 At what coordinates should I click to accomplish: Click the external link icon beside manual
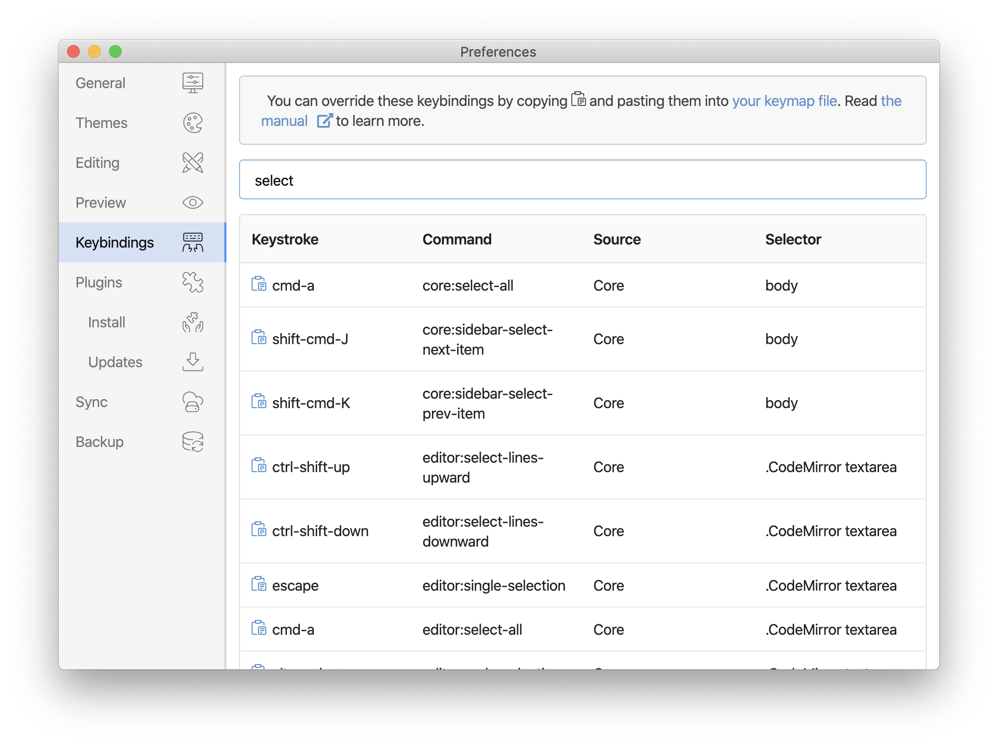[x=324, y=121]
